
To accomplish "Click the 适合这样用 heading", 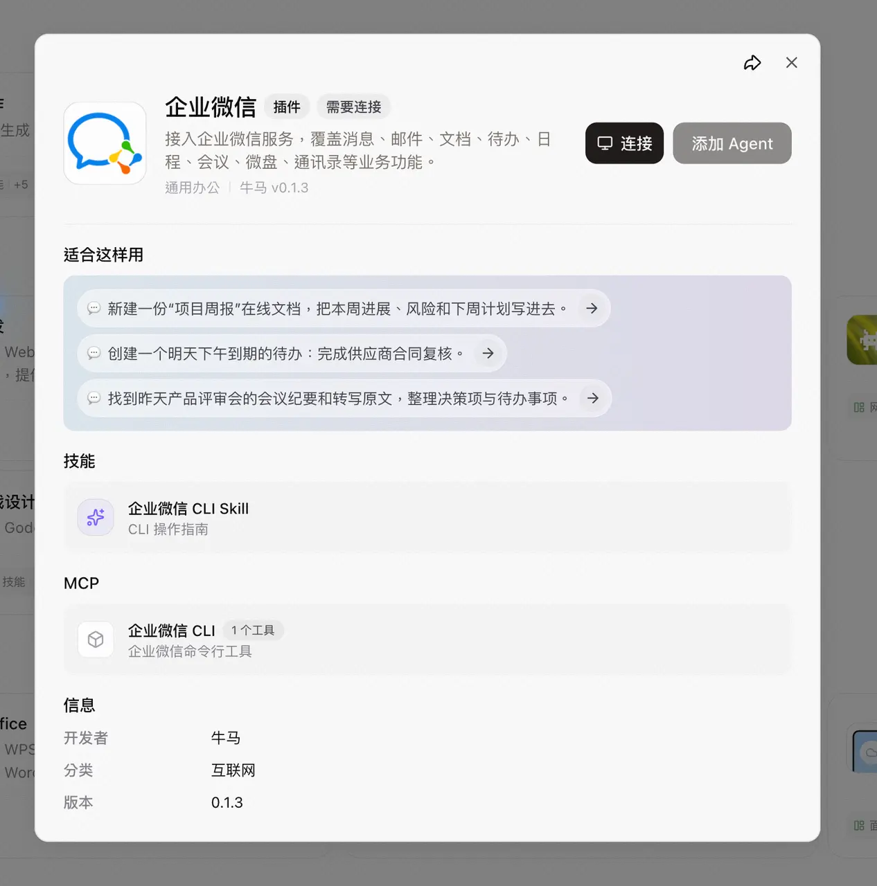I will click(103, 255).
